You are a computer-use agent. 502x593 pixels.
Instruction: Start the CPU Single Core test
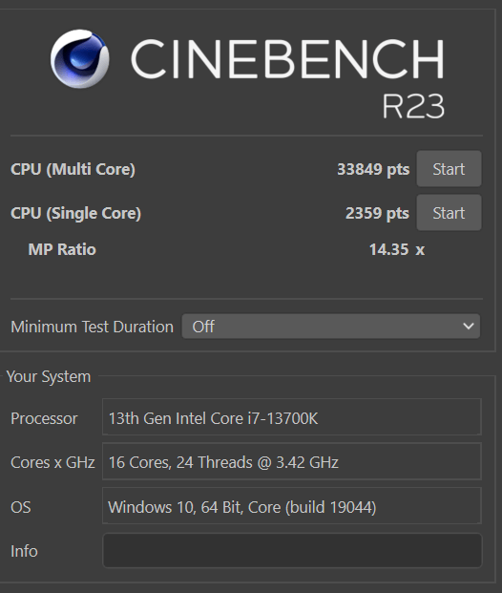pyautogui.click(x=449, y=213)
